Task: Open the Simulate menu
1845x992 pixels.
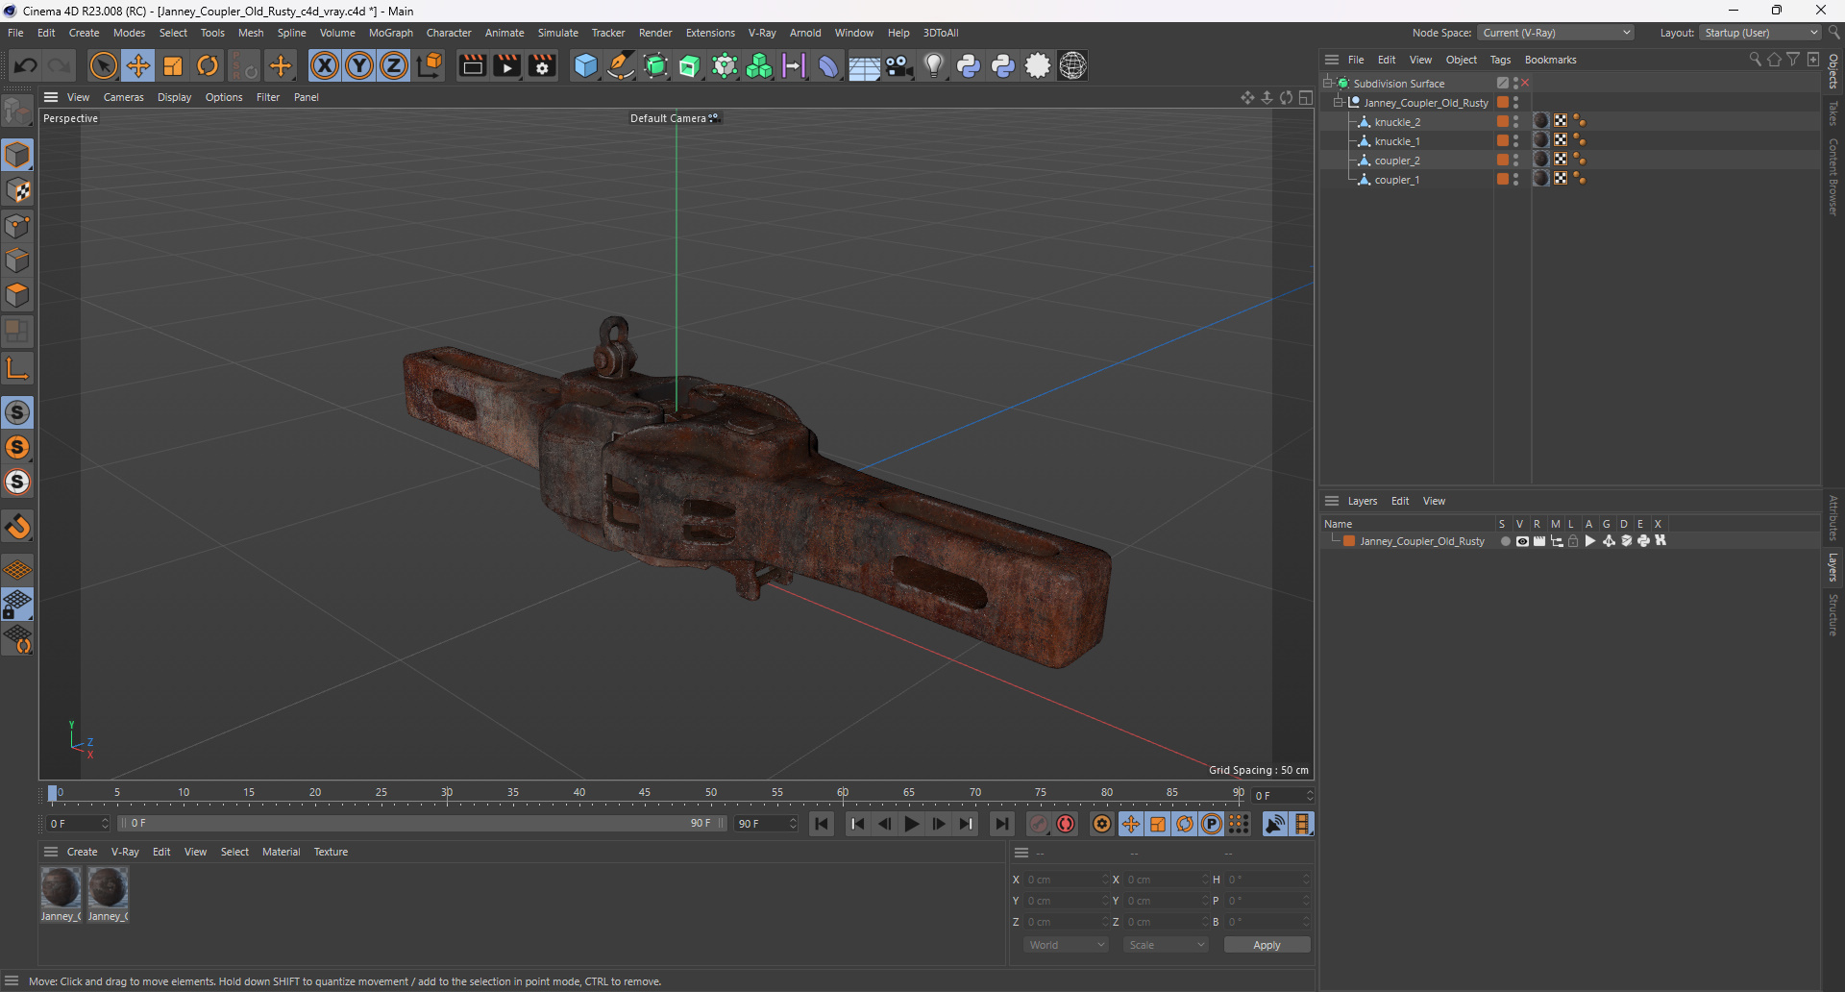Action: click(x=558, y=33)
